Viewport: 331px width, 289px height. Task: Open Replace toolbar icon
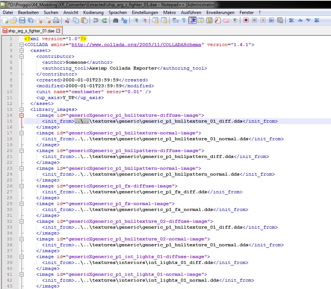pos(124,21)
